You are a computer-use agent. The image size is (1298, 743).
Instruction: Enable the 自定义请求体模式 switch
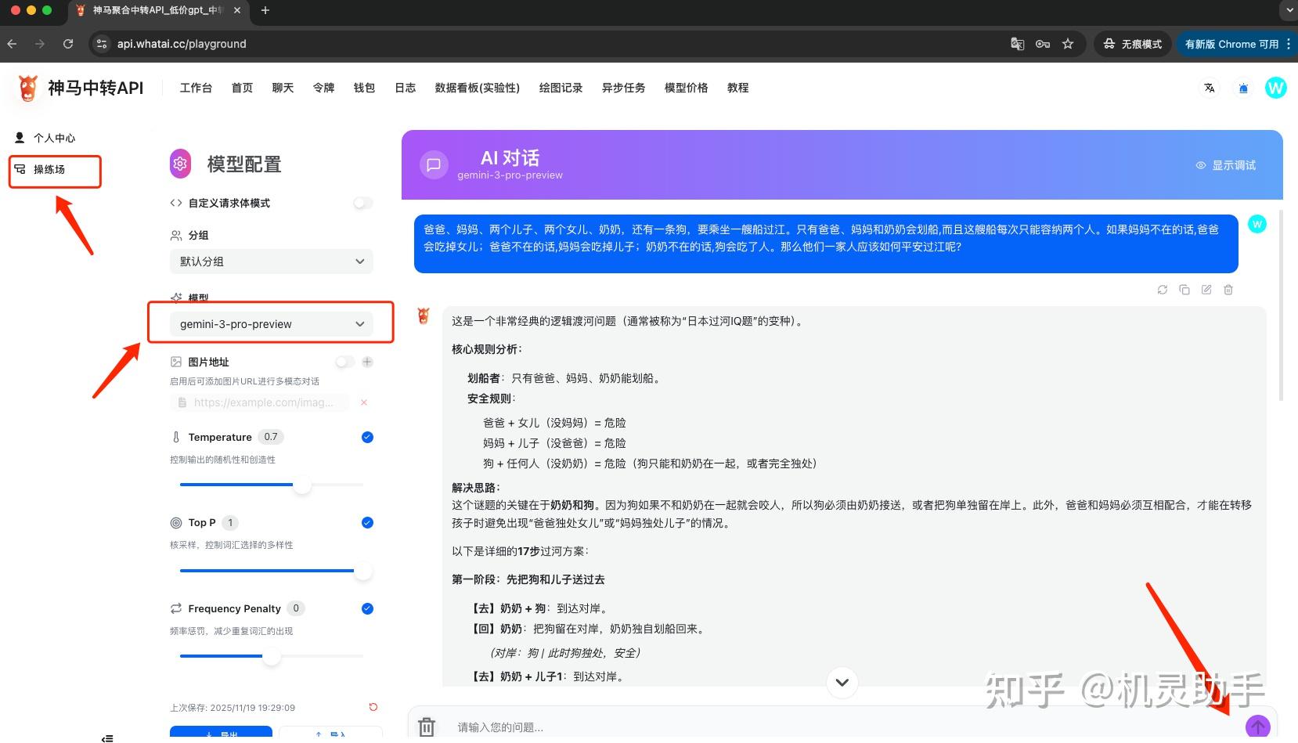pyautogui.click(x=362, y=203)
